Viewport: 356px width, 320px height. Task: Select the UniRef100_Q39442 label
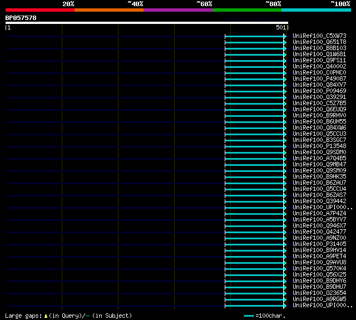point(319,201)
